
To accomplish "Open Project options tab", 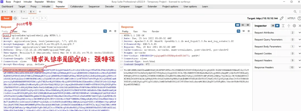I will coord(170,6).
